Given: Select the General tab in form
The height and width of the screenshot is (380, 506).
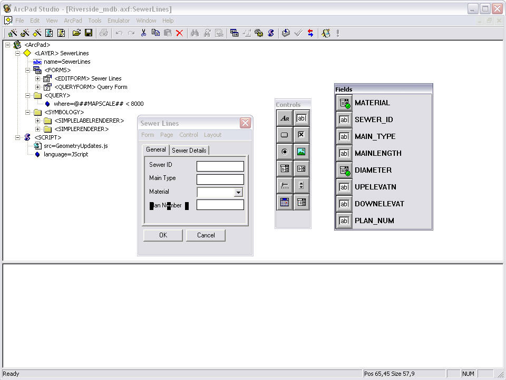Looking at the screenshot, I should point(156,149).
